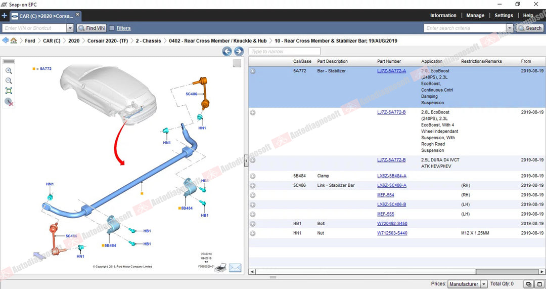This screenshot has height=289, width=546.
Task: Open the Filters link
Action: 124,28
